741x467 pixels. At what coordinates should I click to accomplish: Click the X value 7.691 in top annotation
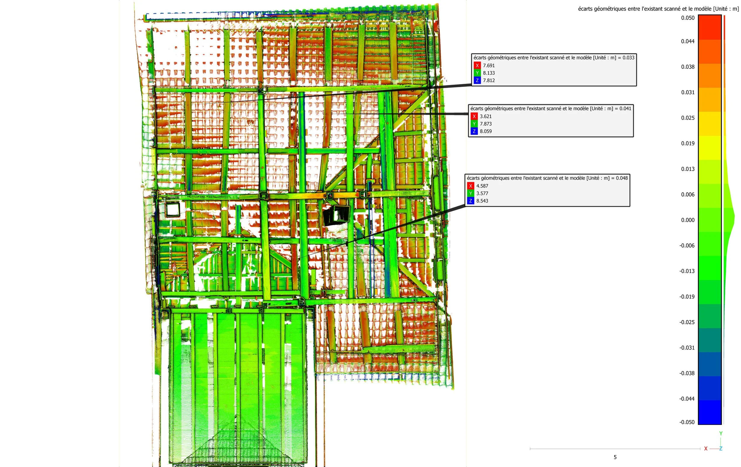[x=489, y=65]
